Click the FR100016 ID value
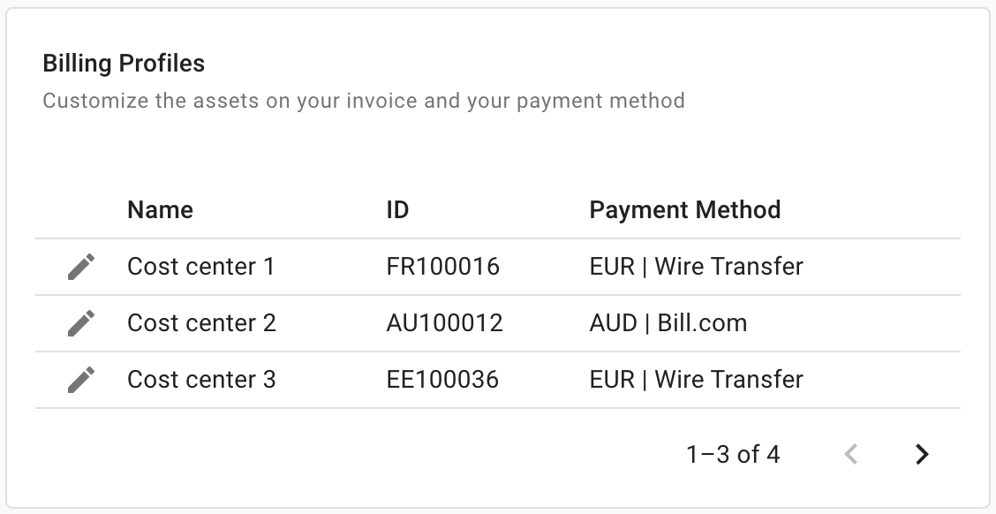This screenshot has width=996, height=514. click(x=443, y=266)
